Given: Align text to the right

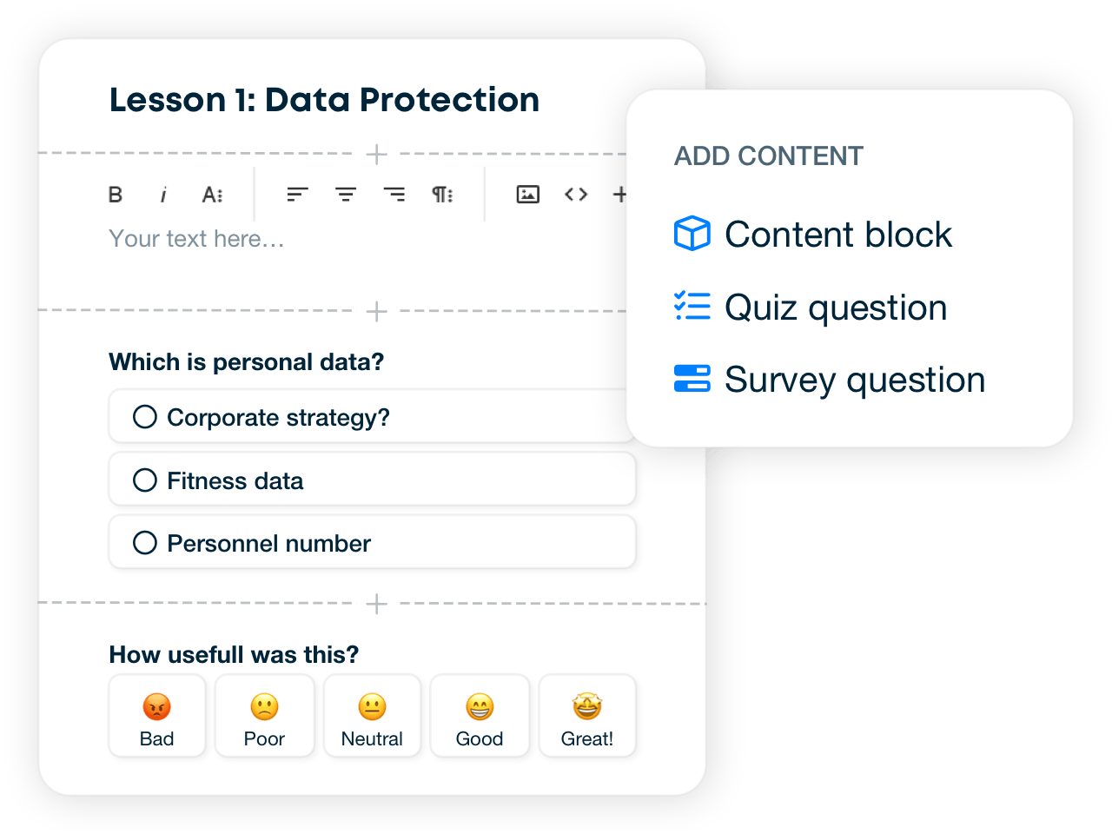Looking at the screenshot, I should point(394,195).
